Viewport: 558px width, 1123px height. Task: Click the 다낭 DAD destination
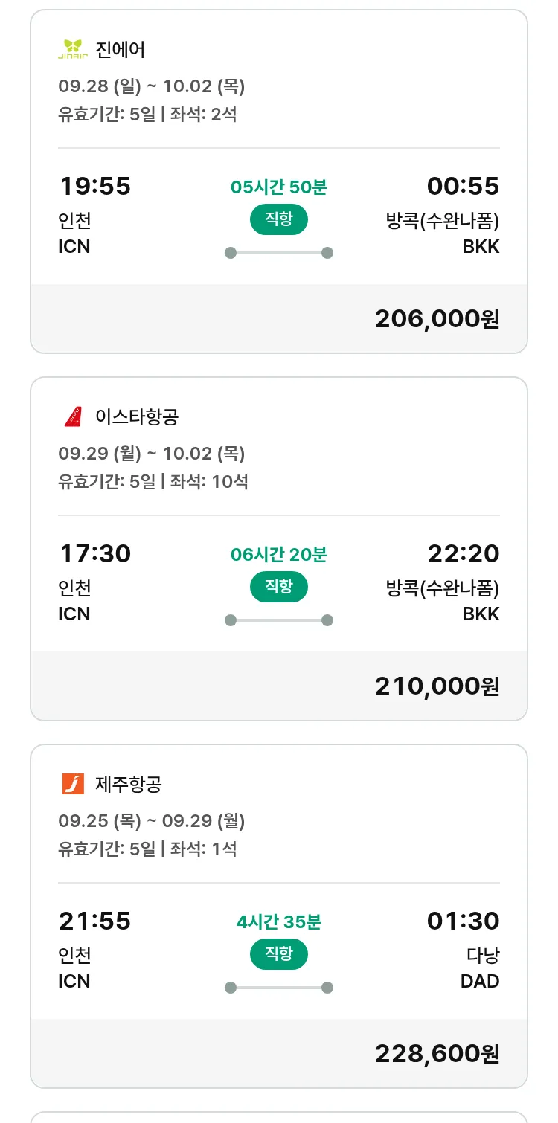click(480, 968)
